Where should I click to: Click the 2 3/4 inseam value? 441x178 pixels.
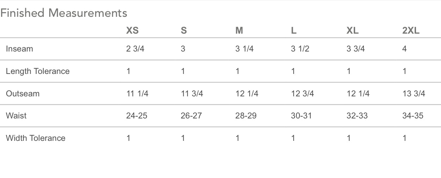tap(135, 49)
